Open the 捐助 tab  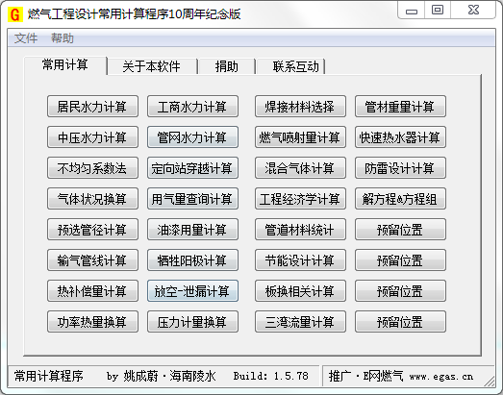226,66
